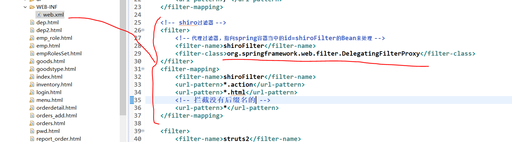
Task: Open emp_role.html file
Action: [54, 38]
